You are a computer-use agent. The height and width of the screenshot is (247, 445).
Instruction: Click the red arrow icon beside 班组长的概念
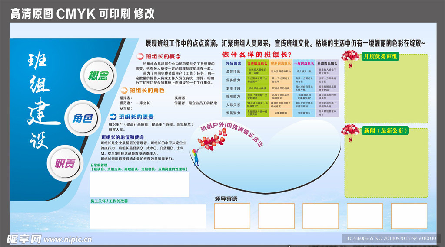point(140,56)
